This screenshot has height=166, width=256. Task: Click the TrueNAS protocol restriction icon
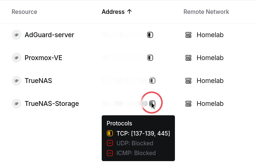click(152, 80)
